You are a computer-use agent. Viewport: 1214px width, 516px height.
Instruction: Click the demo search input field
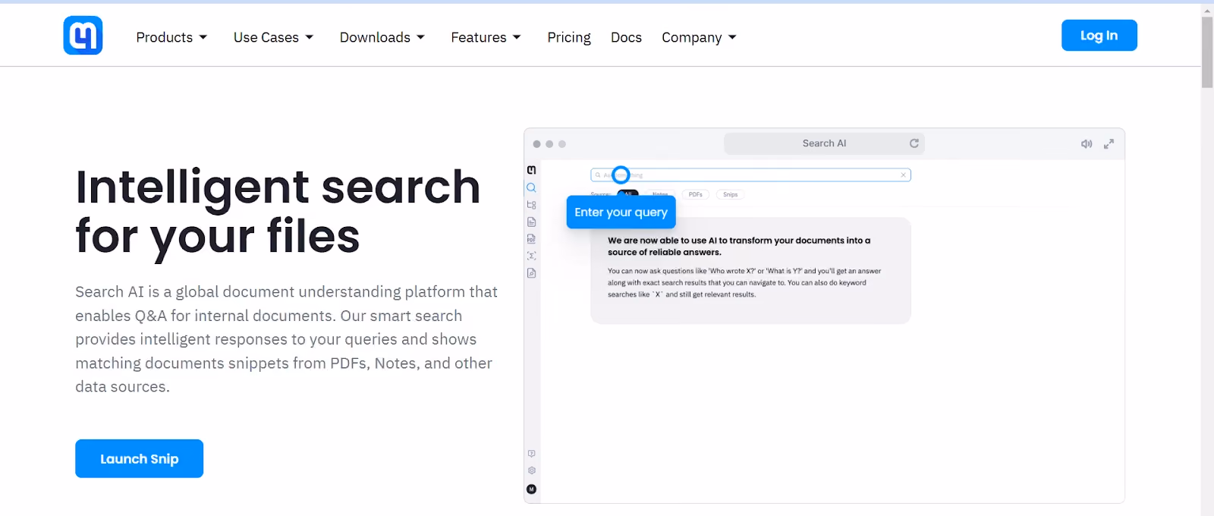[x=750, y=175]
